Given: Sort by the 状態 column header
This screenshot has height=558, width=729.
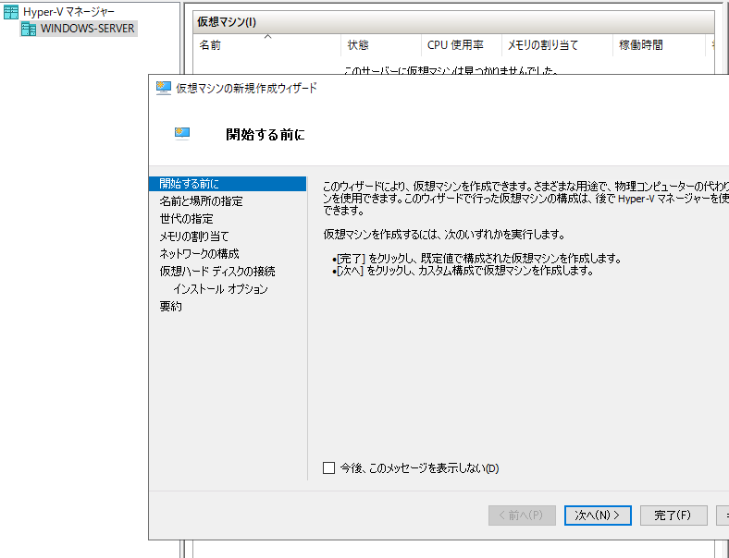Looking at the screenshot, I should 381,45.
